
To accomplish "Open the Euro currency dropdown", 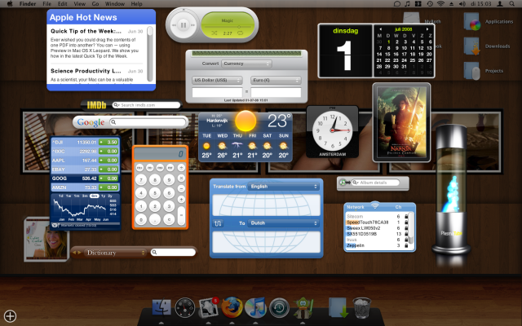I will click(x=276, y=80).
